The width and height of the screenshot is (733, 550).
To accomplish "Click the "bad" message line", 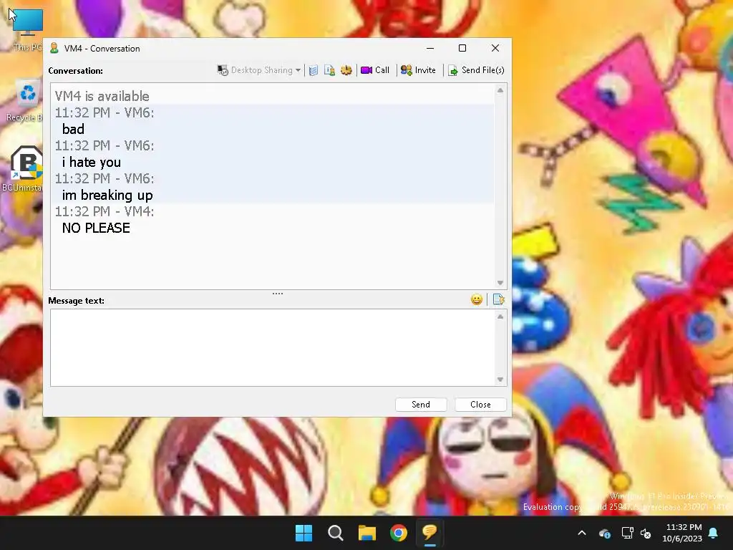I will click(74, 129).
